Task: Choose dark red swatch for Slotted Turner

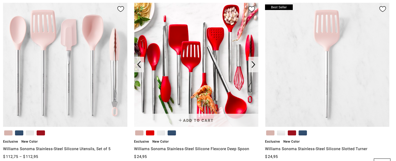Action: click(x=292, y=133)
